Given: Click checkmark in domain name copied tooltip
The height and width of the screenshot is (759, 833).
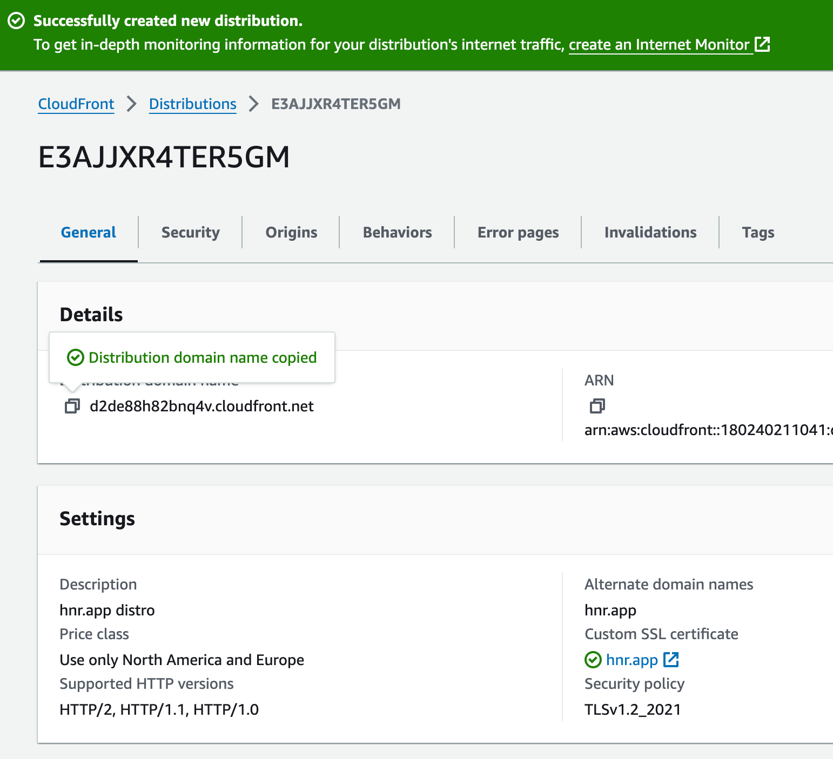Looking at the screenshot, I should pyautogui.click(x=75, y=357).
